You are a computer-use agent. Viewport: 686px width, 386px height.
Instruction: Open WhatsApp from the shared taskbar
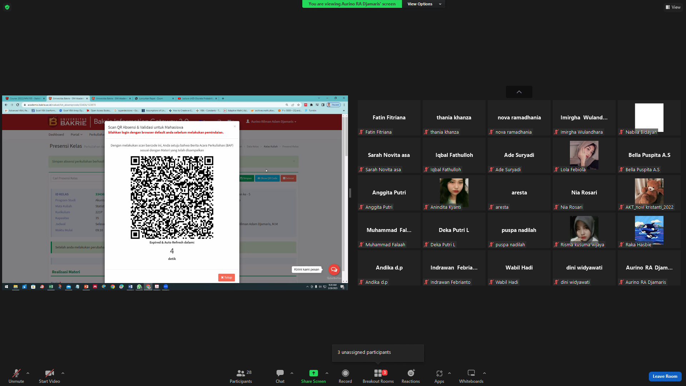tap(139, 287)
